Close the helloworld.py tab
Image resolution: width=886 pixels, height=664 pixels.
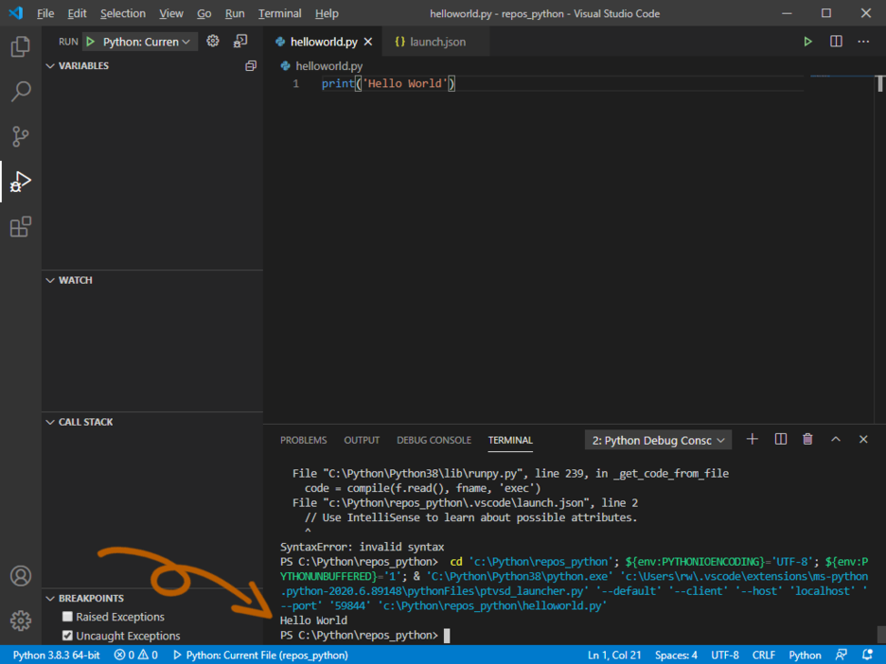[368, 42]
